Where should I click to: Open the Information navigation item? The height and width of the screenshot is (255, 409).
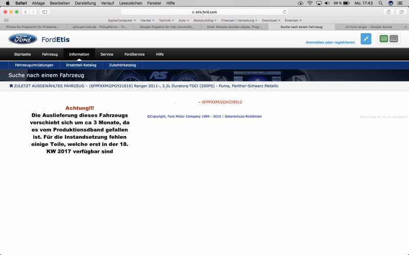(79, 55)
